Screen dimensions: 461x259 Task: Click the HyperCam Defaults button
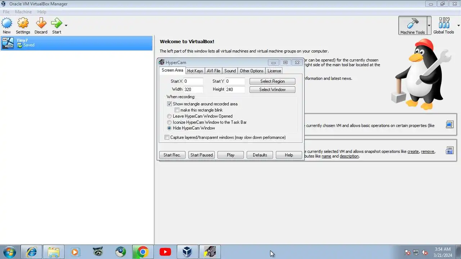click(260, 155)
